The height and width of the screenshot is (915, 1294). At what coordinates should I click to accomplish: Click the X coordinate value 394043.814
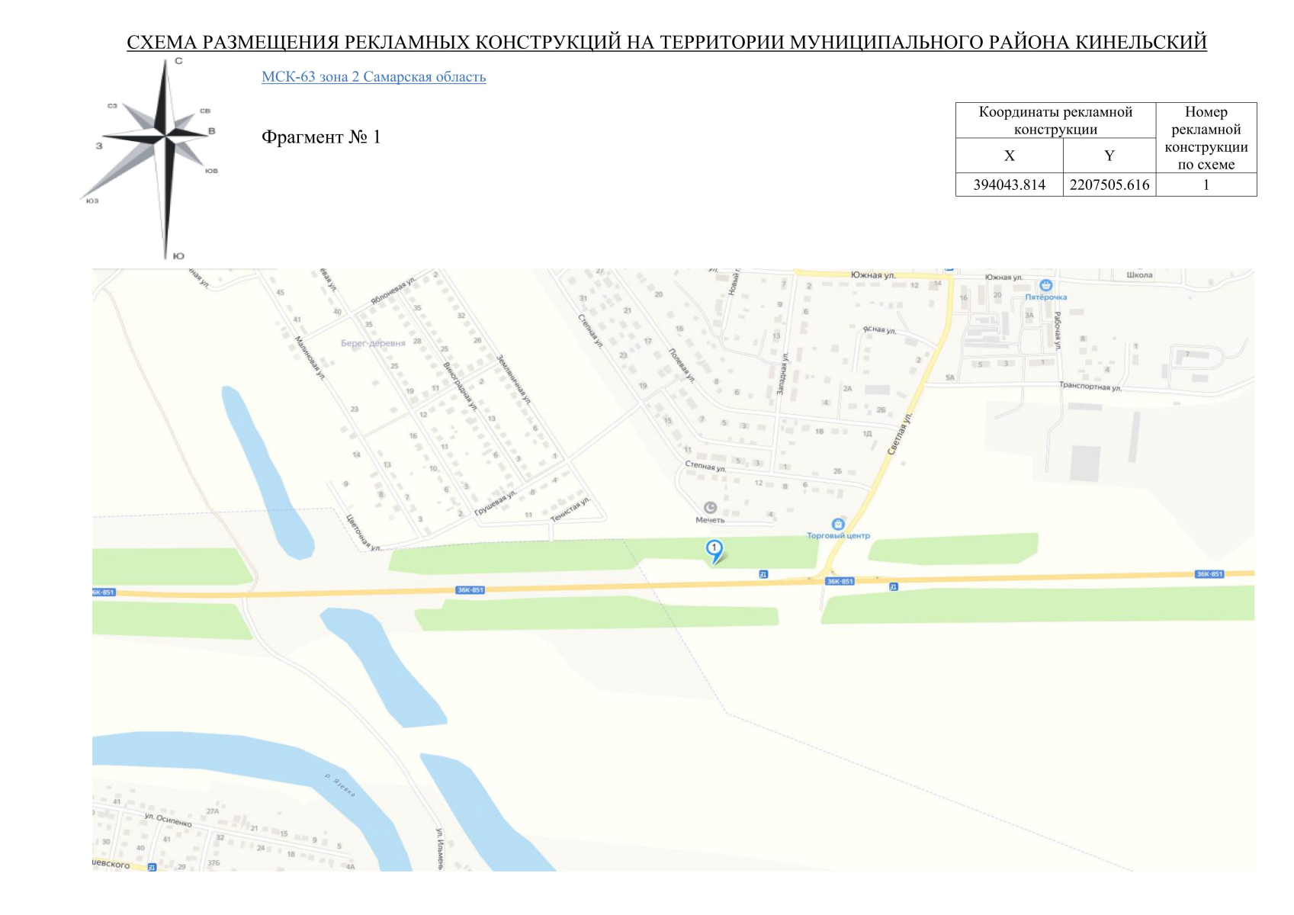pyautogui.click(x=1009, y=185)
